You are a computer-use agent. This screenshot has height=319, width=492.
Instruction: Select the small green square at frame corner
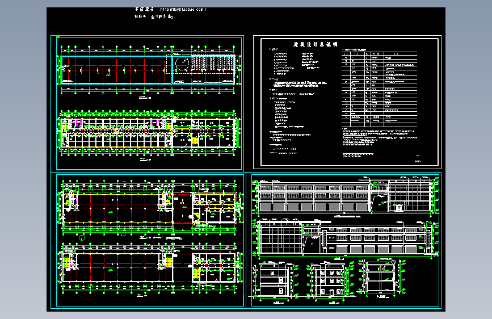tap(58, 37)
